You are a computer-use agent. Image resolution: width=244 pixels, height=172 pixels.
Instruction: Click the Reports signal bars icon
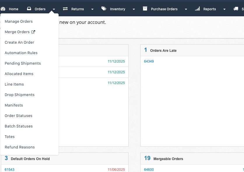(x=197, y=9)
